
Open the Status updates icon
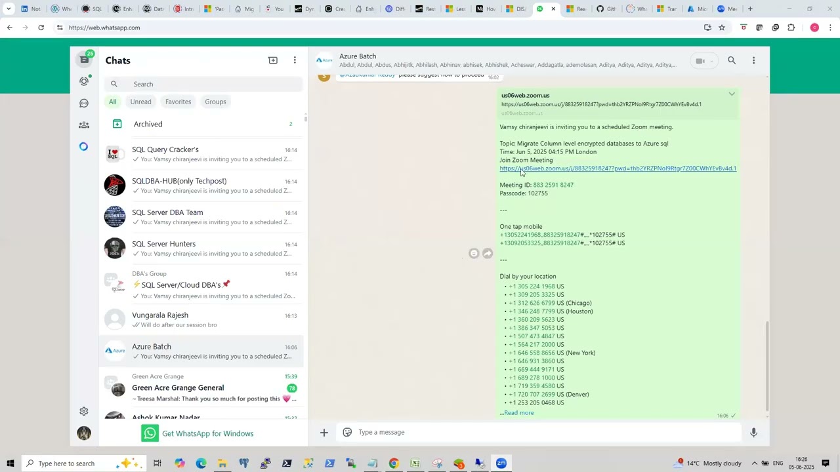click(84, 81)
